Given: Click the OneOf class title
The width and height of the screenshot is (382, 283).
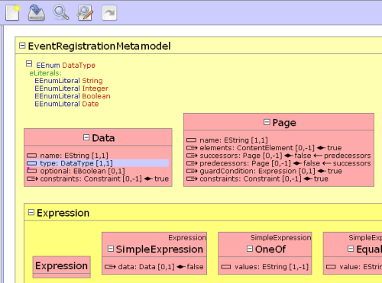Looking at the screenshot, I should point(270,249).
